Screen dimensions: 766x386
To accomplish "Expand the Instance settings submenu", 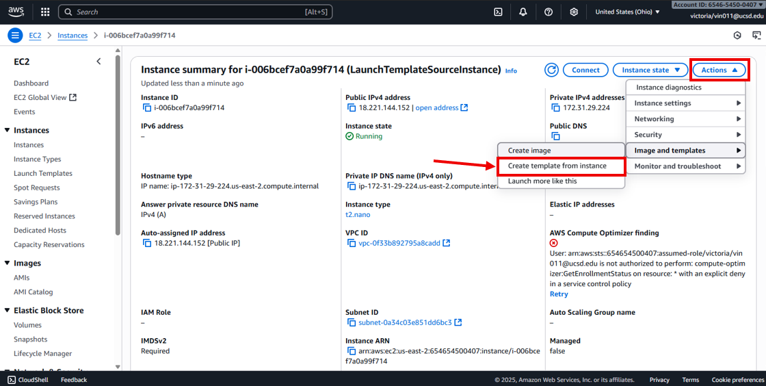I will point(686,103).
